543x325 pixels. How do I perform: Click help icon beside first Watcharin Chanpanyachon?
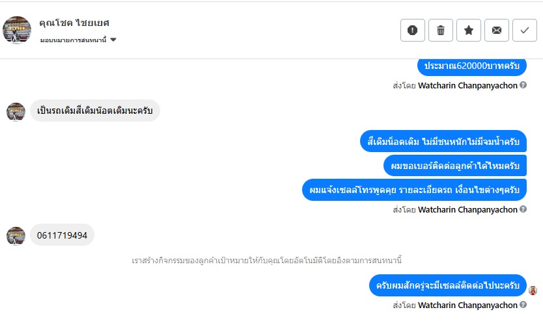523,85
